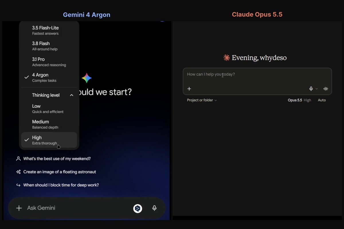Open Claude's plus attachment button

(x=189, y=89)
